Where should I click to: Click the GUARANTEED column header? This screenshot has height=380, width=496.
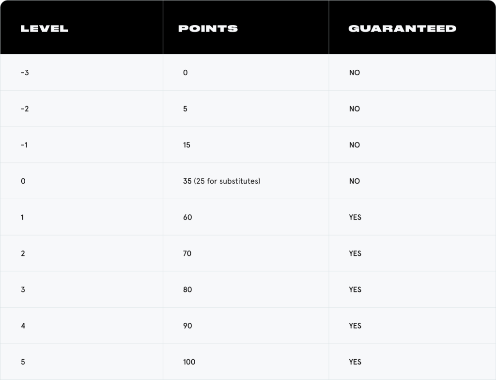402,28
